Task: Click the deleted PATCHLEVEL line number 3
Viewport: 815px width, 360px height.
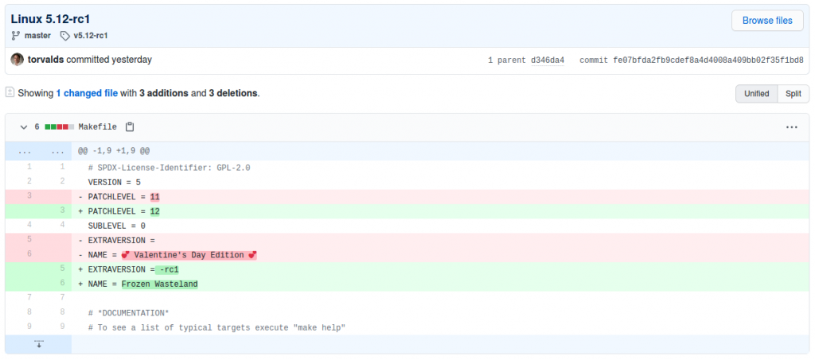Action: click(29, 196)
